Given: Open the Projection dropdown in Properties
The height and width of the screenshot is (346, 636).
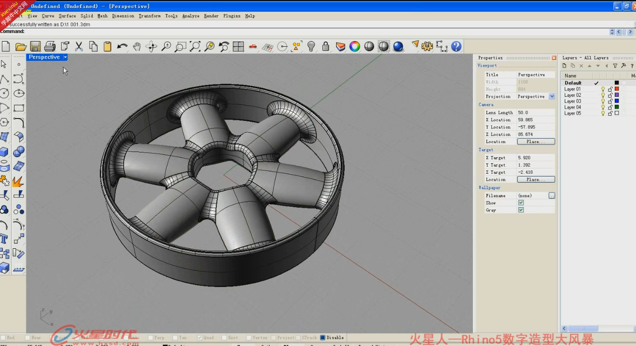Looking at the screenshot, I should (x=552, y=96).
